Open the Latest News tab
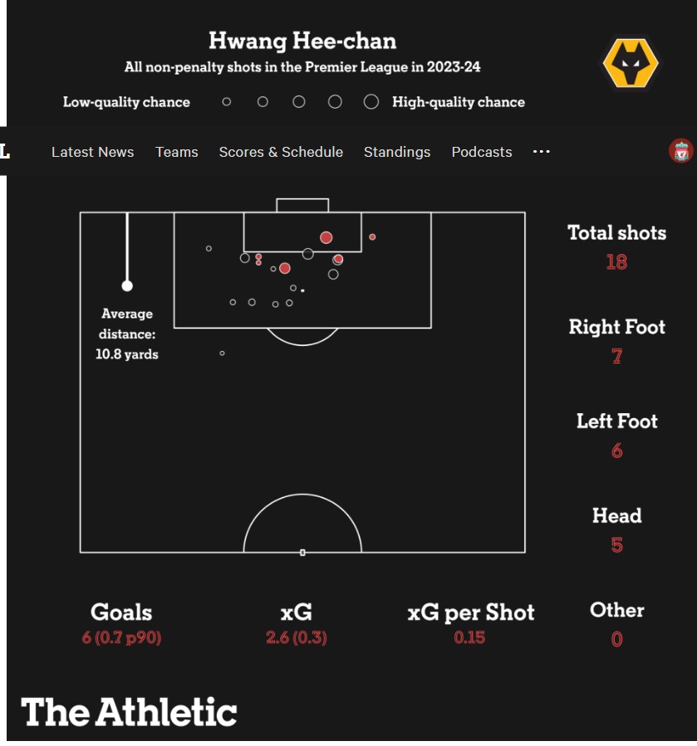The width and height of the screenshot is (697, 746). (x=93, y=152)
